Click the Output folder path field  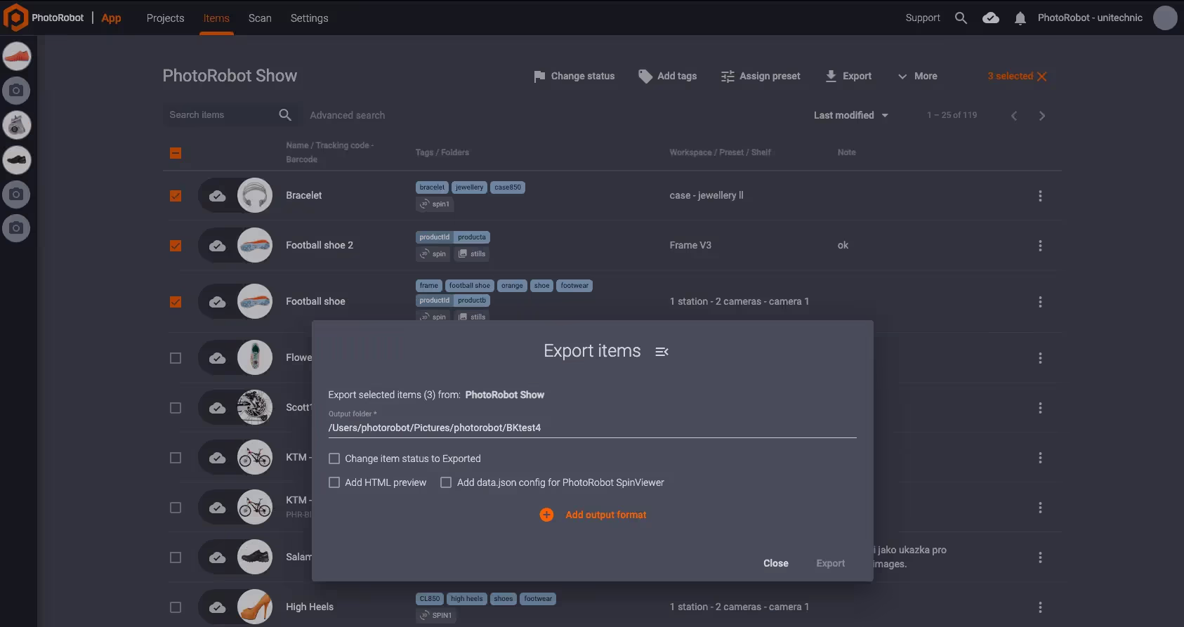tap(592, 428)
